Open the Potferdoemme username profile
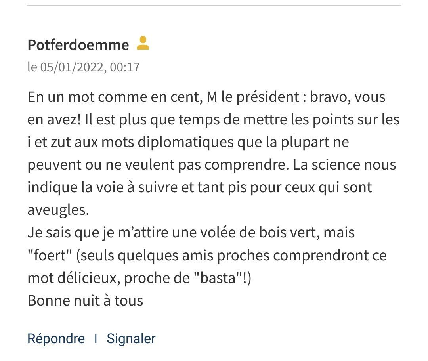Screen dimensions: 428x361 (x=78, y=45)
